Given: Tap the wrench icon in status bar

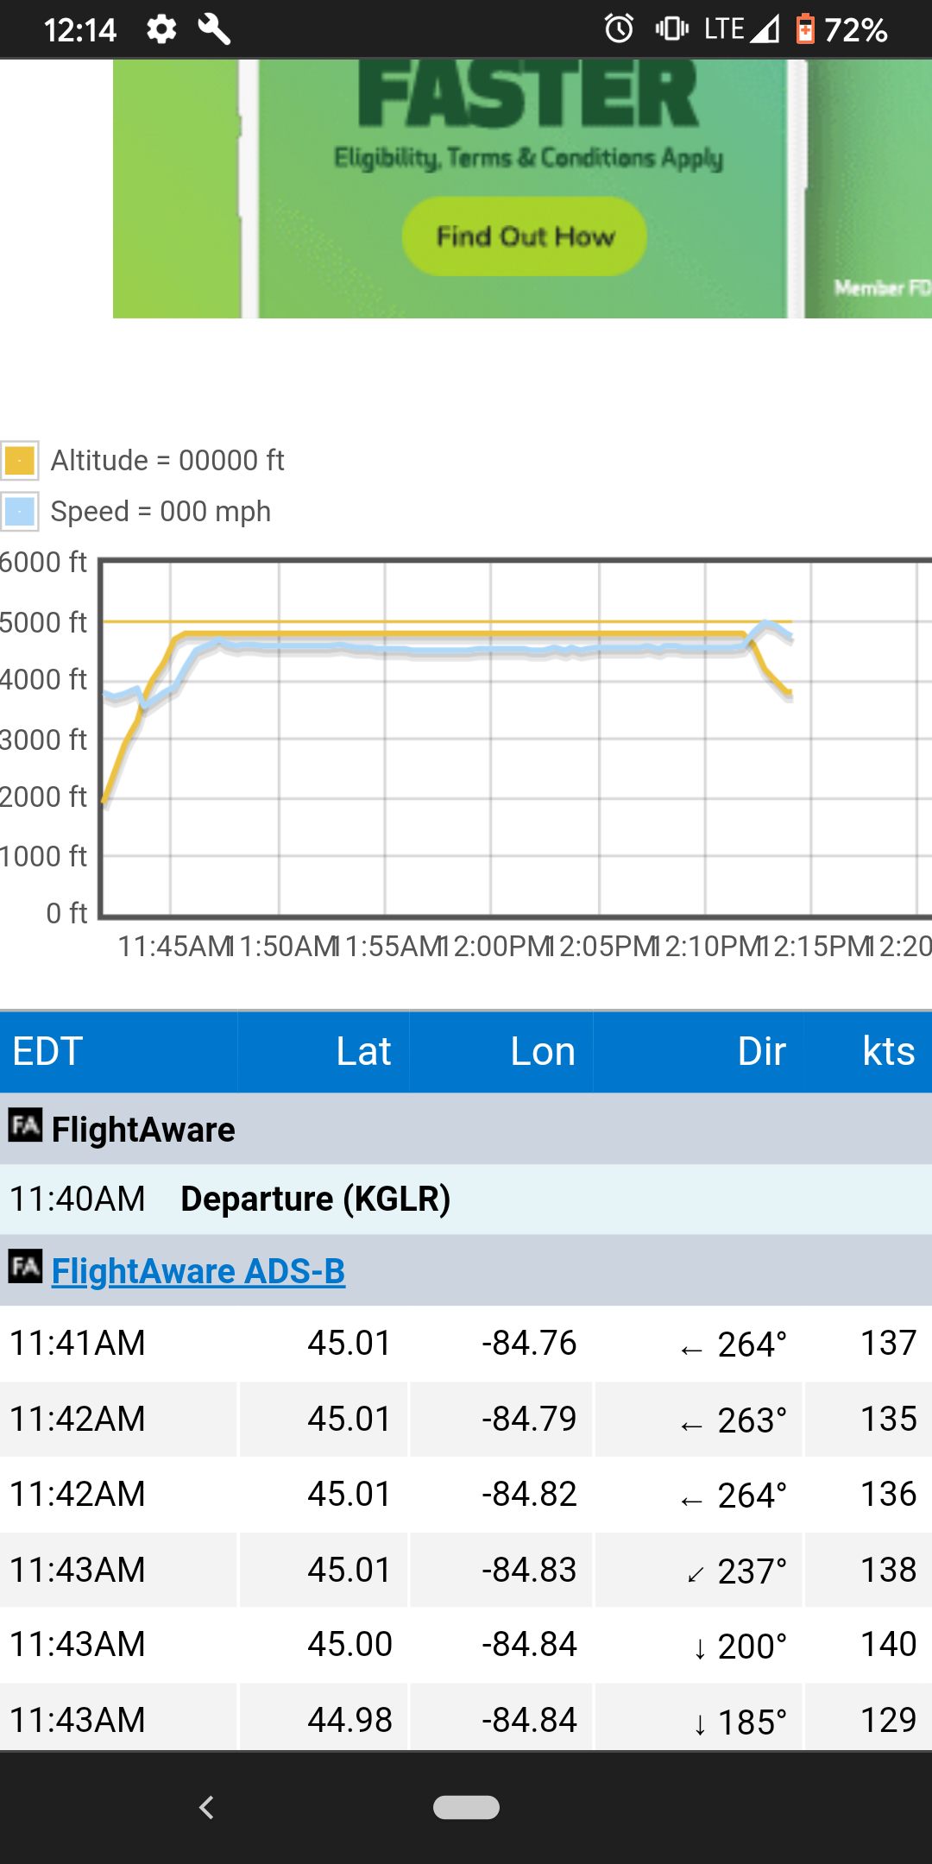Looking at the screenshot, I should pos(214,29).
